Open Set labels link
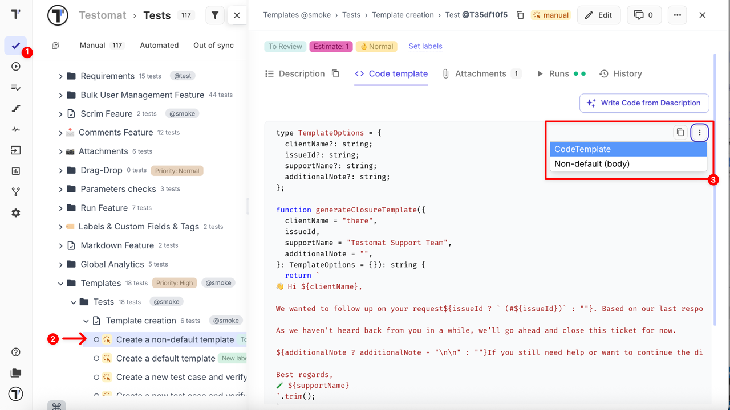This screenshot has width=730, height=410. coord(425,46)
